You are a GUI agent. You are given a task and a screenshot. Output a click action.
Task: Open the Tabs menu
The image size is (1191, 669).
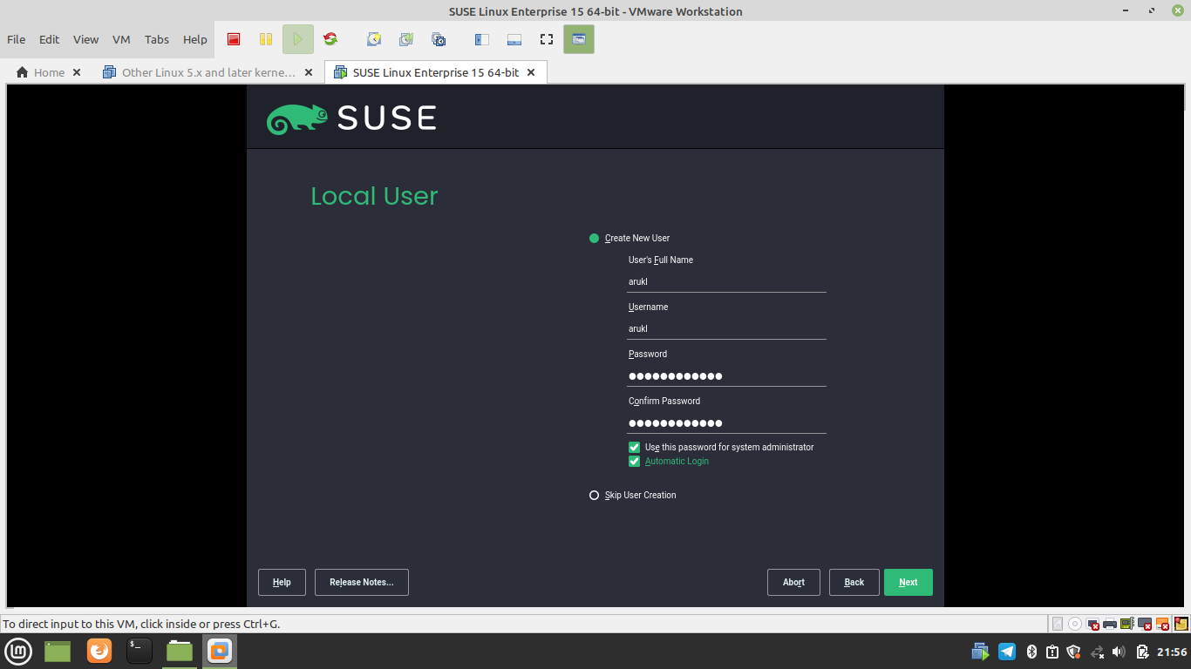[x=157, y=39]
